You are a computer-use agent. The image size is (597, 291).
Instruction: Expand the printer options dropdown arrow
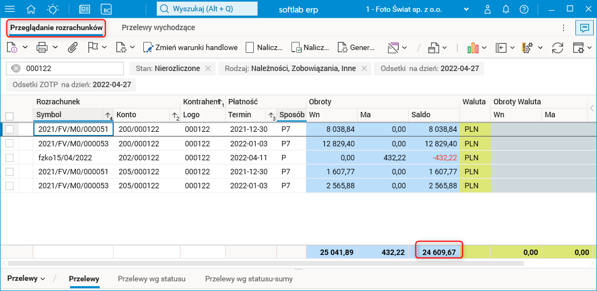point(55,47)
